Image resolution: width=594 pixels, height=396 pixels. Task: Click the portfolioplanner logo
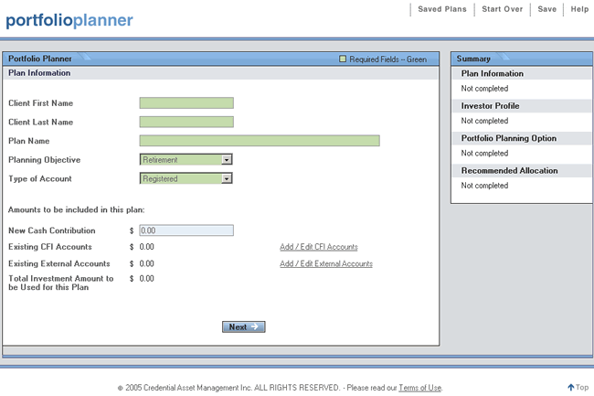coord(69,20)
